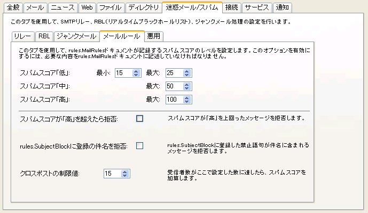
Task: Open the ニュース tab
Action: pos(62,8)
